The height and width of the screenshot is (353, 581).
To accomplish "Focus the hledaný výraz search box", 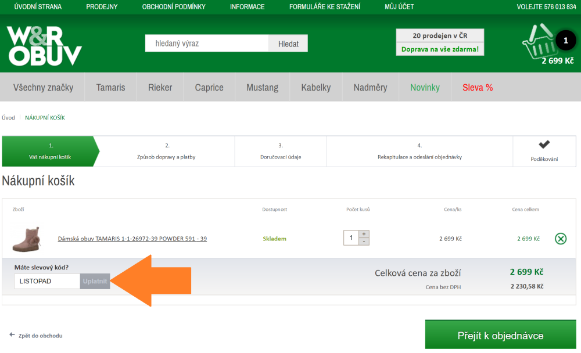I will [206, 44].
